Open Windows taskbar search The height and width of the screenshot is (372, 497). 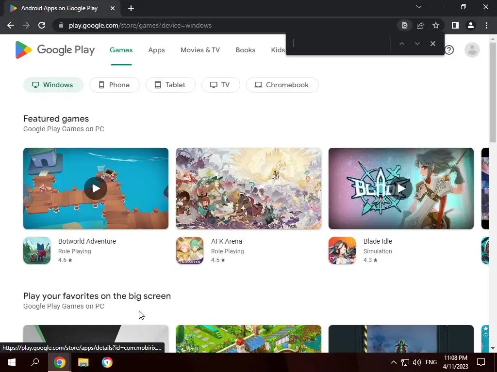pos(35,362)
